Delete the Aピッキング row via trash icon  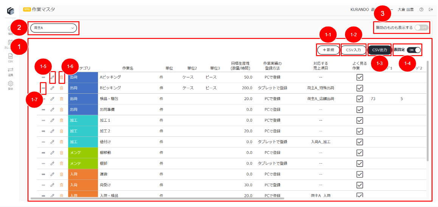[x=61, y=77]
